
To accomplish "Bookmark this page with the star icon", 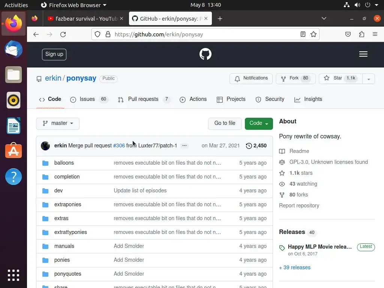I will [x=313, y=34].
